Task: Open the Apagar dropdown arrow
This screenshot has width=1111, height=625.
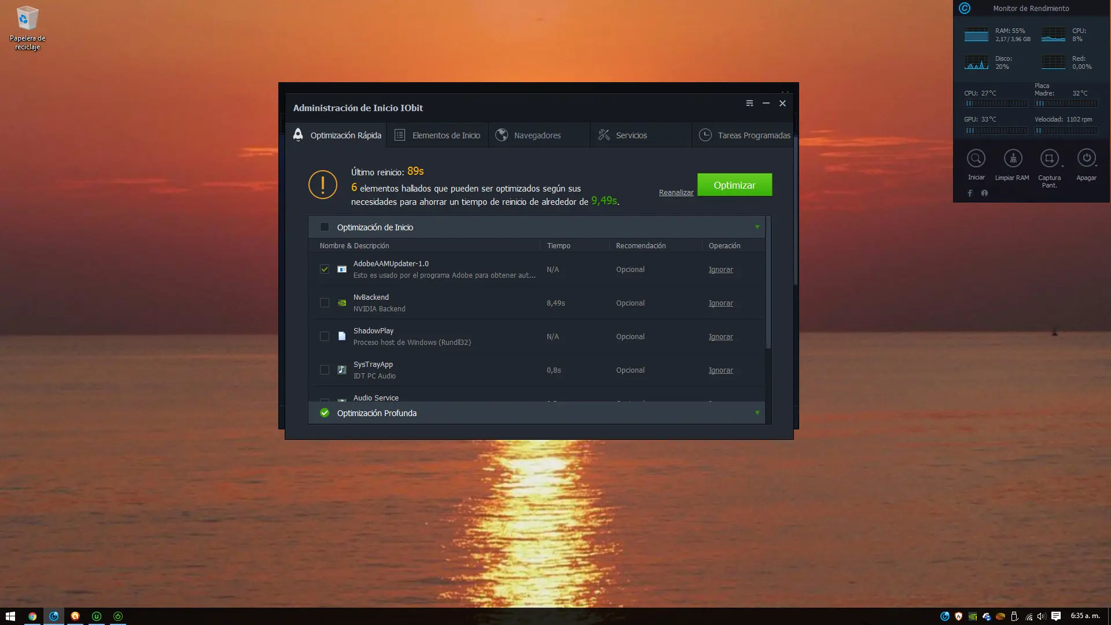Action: coord(1096,166)
